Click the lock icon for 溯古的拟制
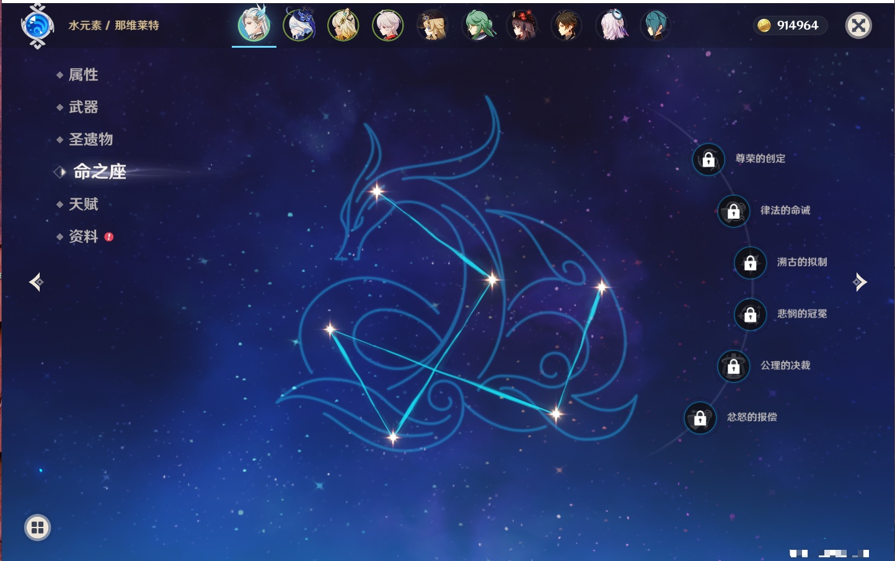Image resolution: width=895 pixels, height=561 pixels. 750,263
